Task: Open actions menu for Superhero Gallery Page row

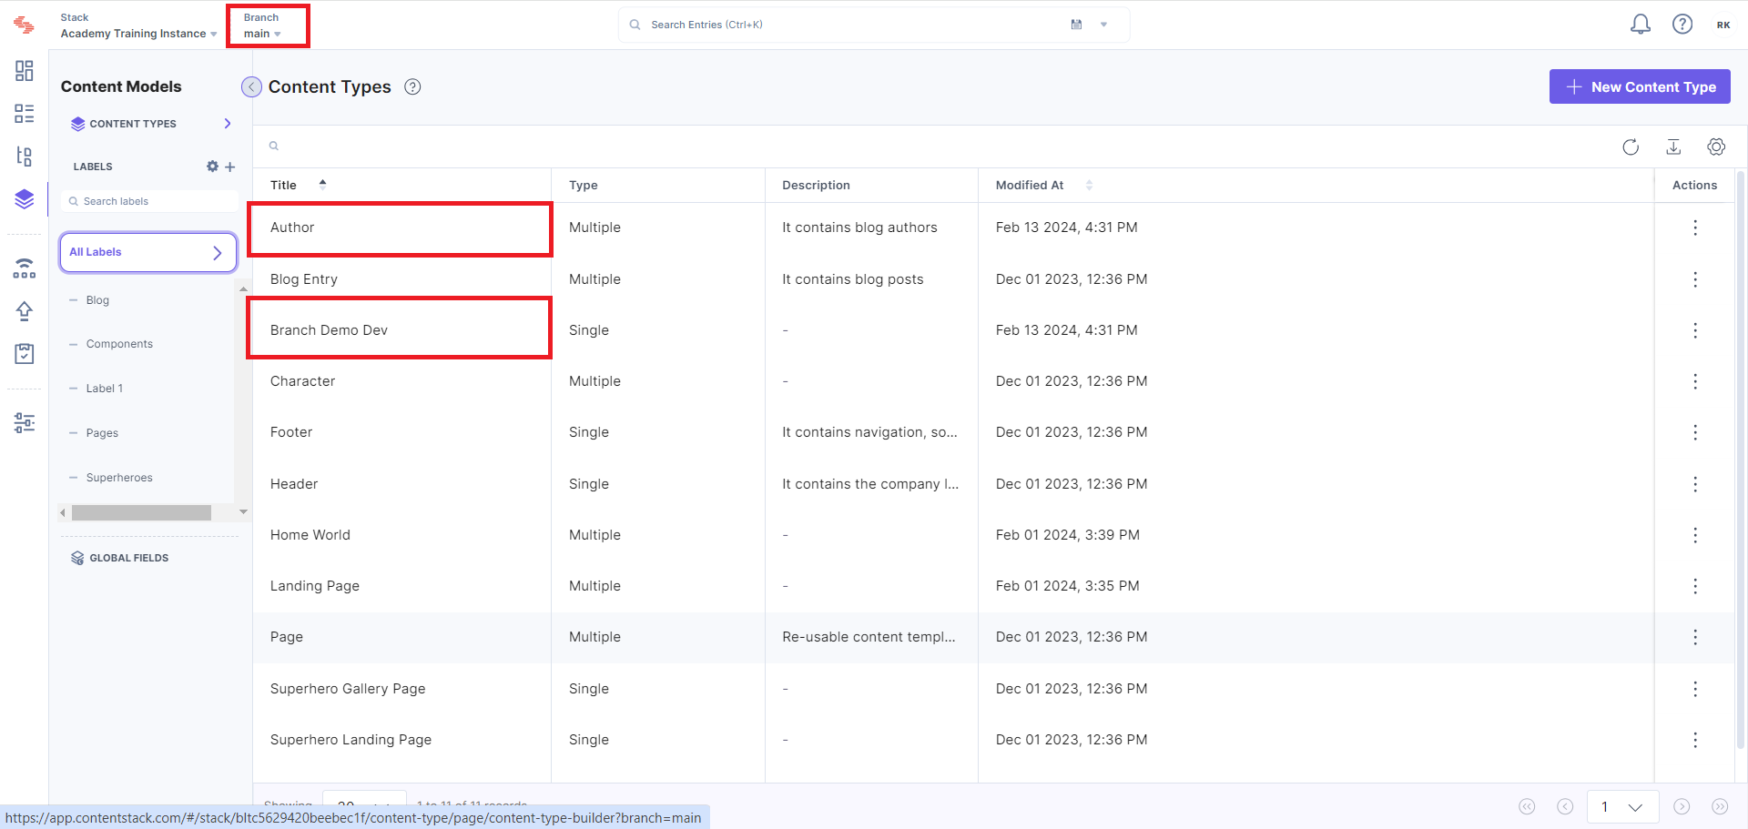Action: click(x=1695, y=689)
